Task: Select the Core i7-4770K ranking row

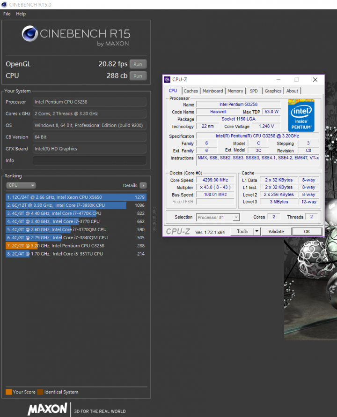Action: tap(76, 213)
